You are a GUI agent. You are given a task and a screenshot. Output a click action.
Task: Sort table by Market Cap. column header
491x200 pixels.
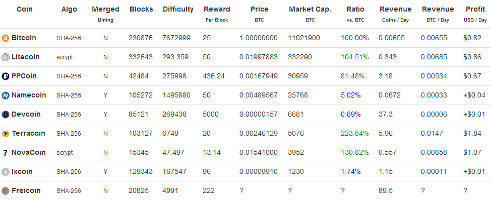[x=310, y=10]
